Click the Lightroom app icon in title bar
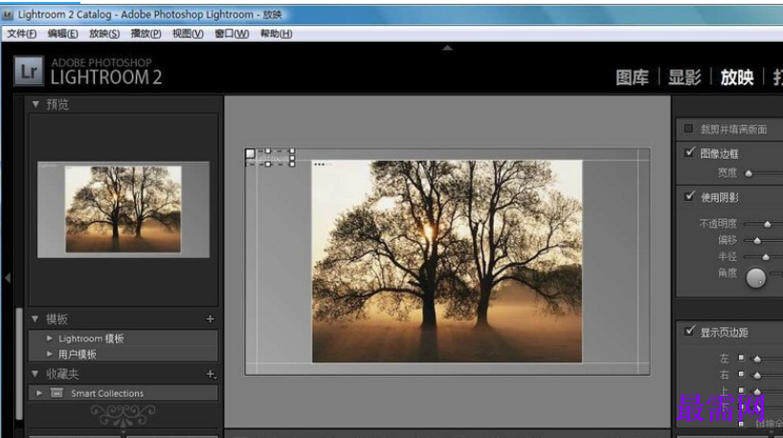Screen dimensions: 783x438 pyautogui.click(x=8, y=15)
